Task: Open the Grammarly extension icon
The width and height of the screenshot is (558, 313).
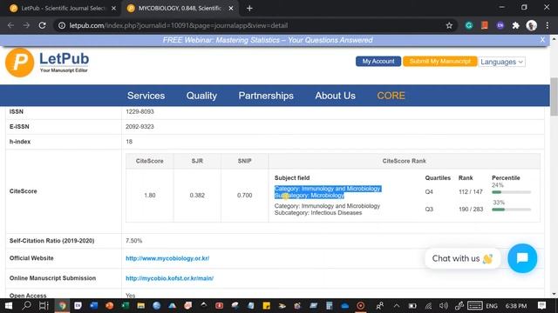Action: (469, 25)
